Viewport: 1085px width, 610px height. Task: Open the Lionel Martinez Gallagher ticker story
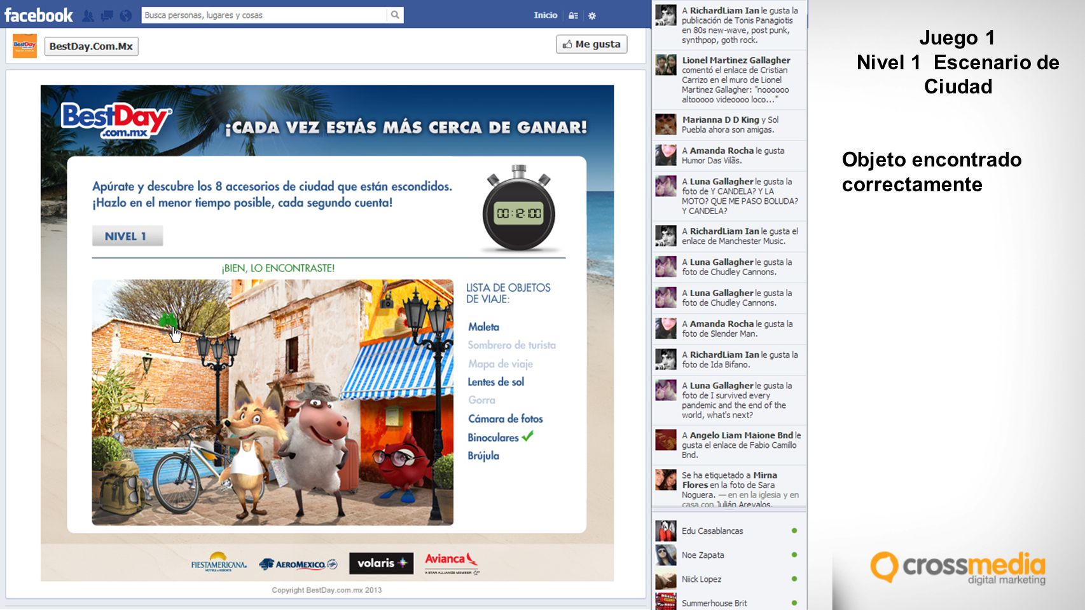click(x=729, y=79)
